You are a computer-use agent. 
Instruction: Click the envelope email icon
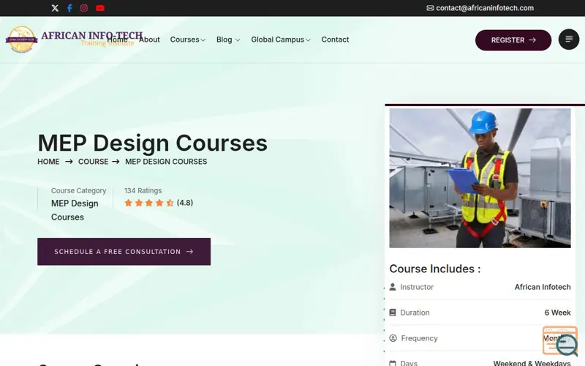(x=430, y=8)
